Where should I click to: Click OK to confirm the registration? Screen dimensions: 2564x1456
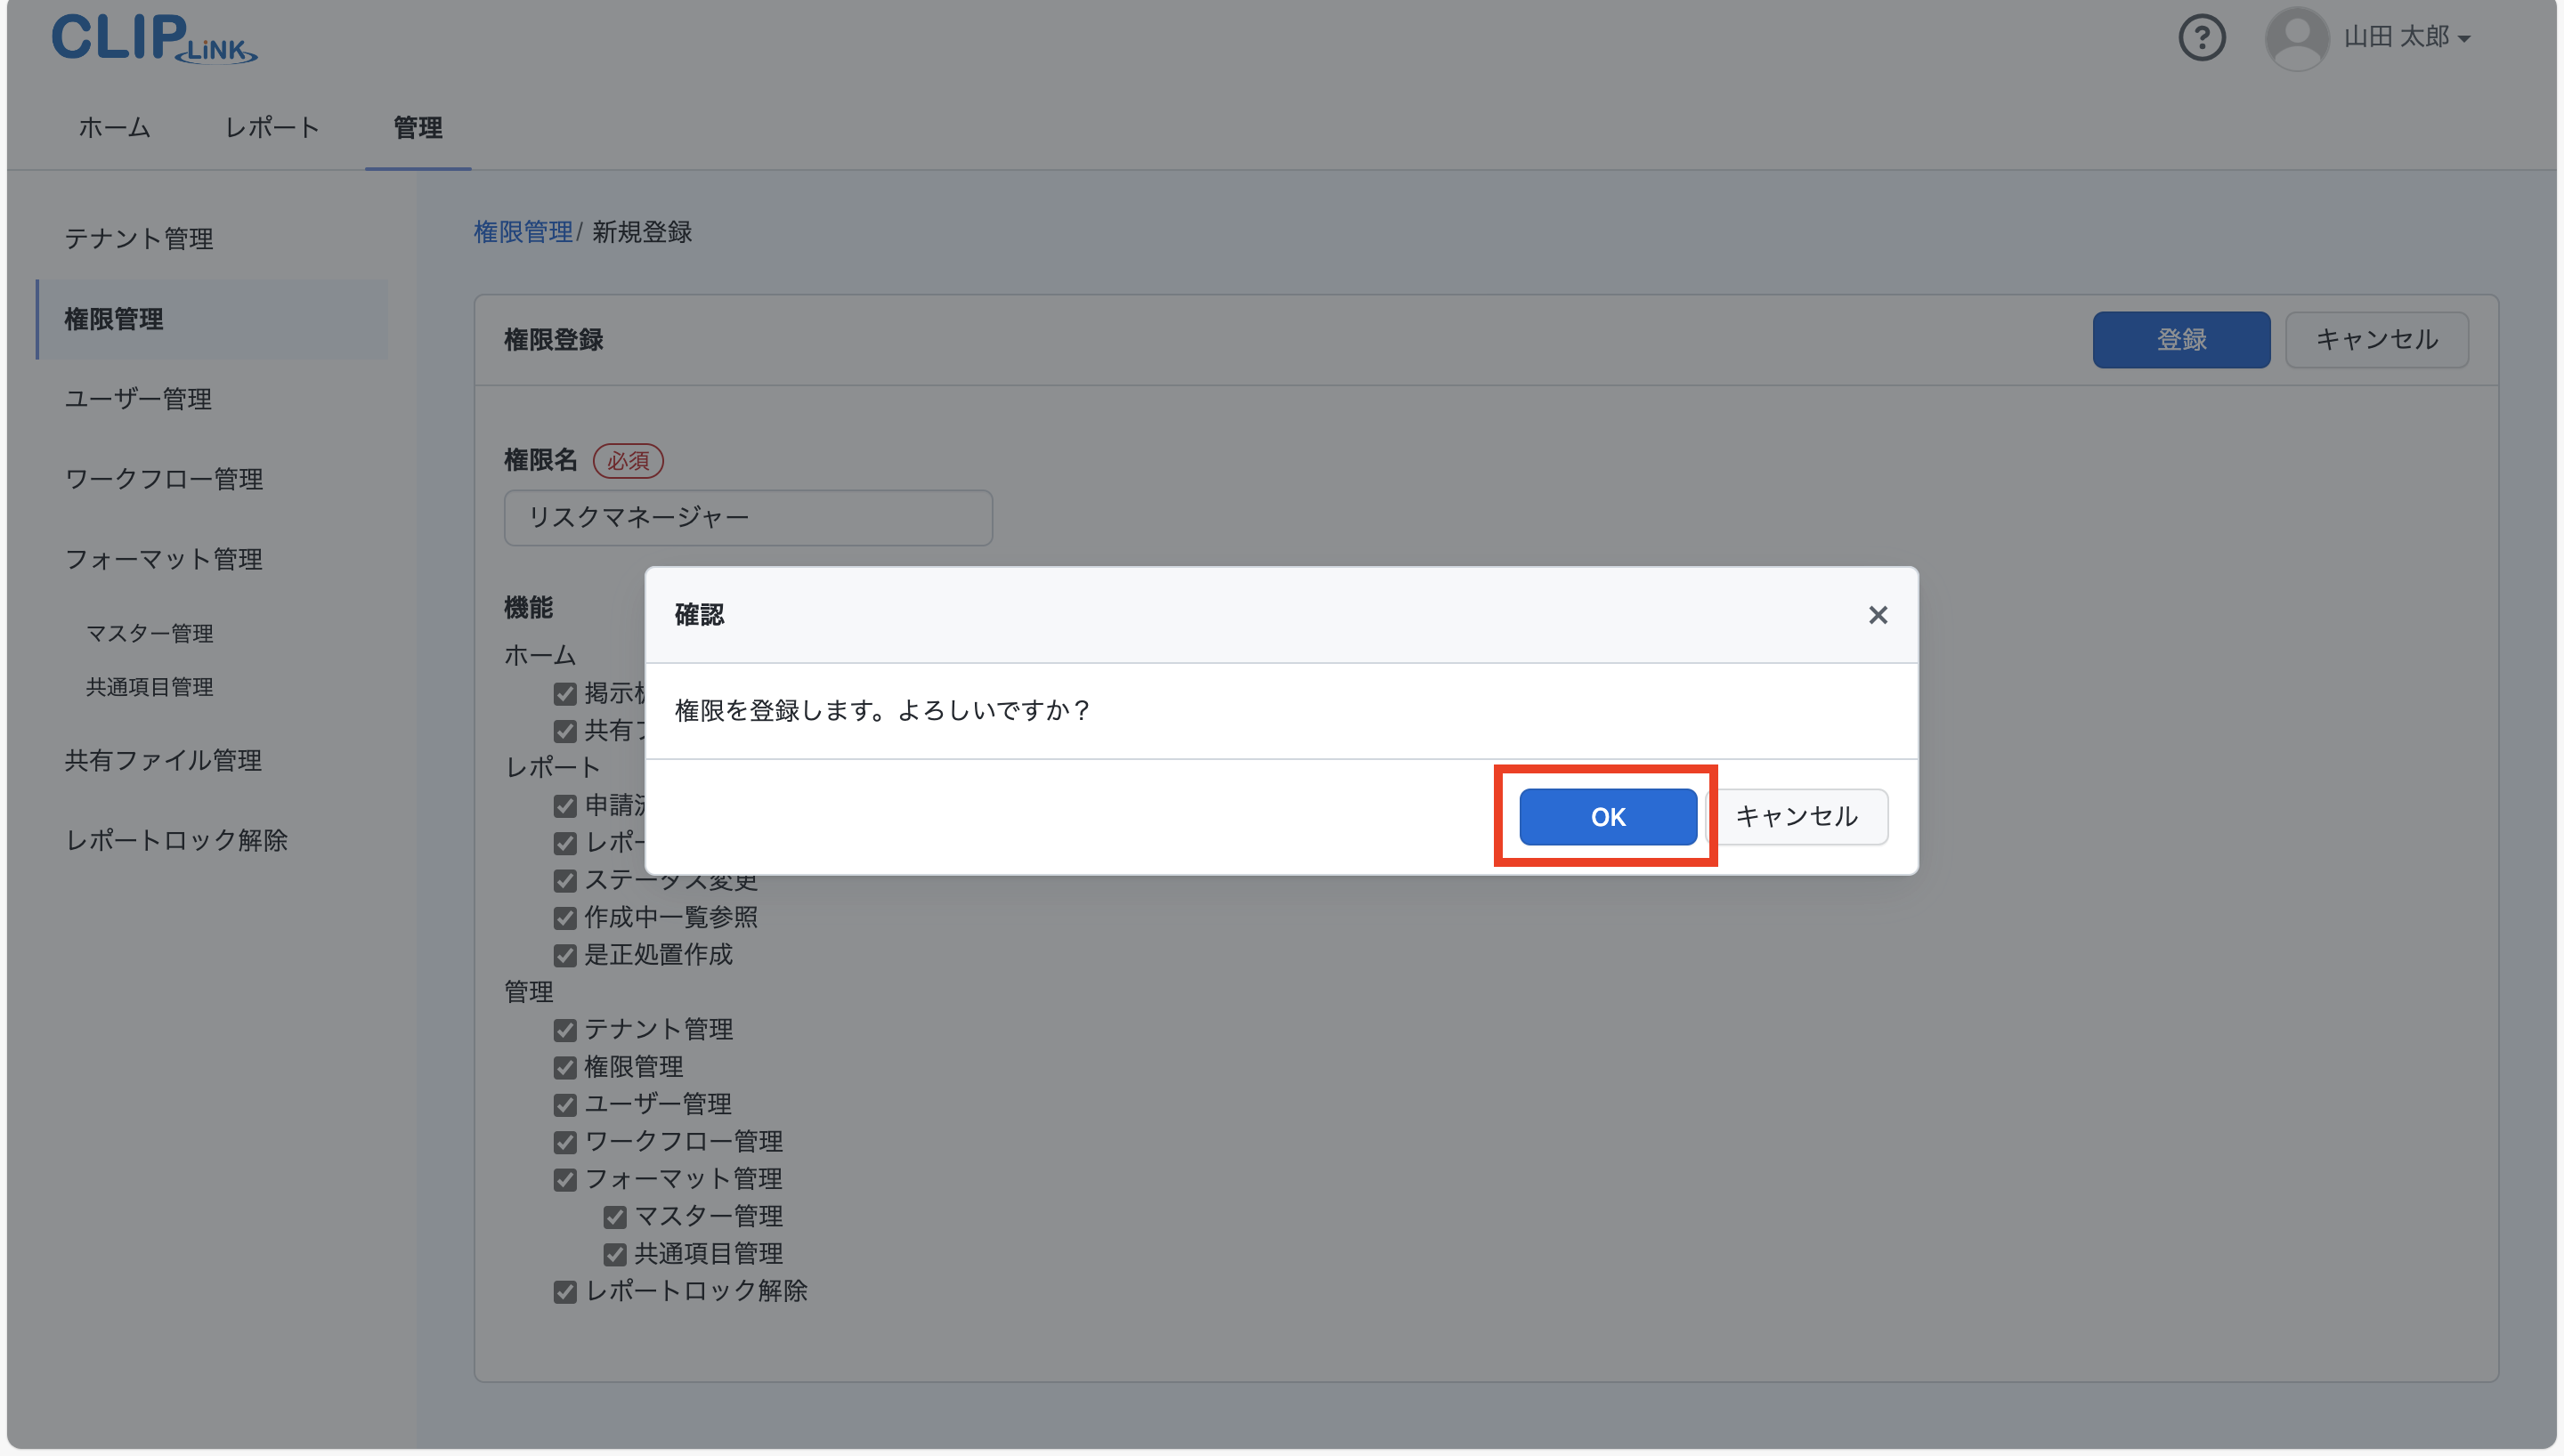point(1605,816)
